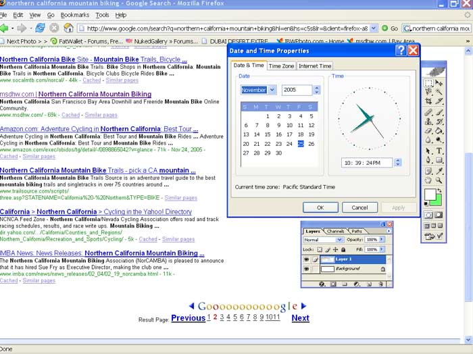
Task: Select the Crop tool
Action: pyautogui.click(x=428, y=101)
